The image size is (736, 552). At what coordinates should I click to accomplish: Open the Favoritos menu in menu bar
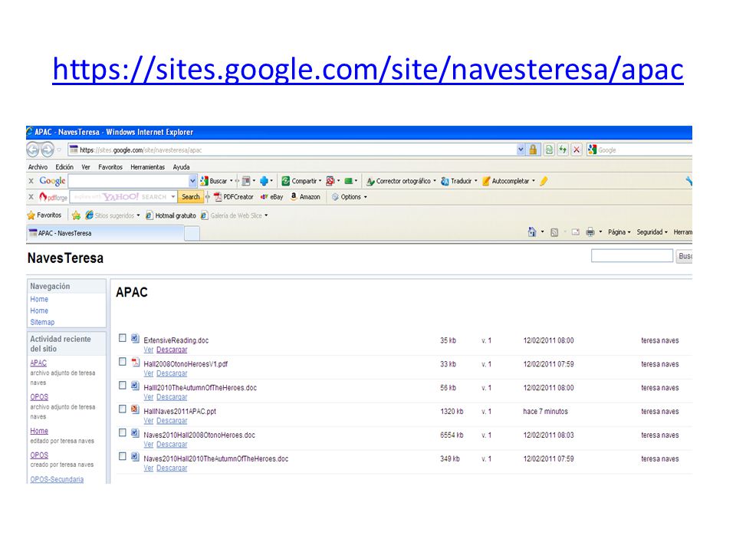tap(110, 167)
